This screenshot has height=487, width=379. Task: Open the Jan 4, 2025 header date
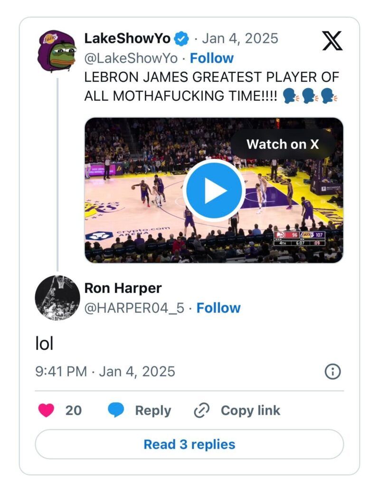click(240, 39)
